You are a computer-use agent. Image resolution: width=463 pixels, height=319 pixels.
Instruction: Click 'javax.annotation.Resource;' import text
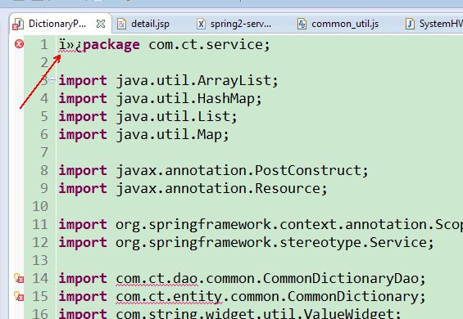click(x=221, y=189)
